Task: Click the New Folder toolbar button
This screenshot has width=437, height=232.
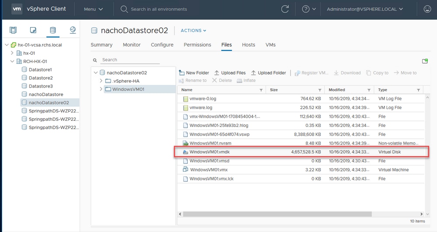Action: (194, 73)
